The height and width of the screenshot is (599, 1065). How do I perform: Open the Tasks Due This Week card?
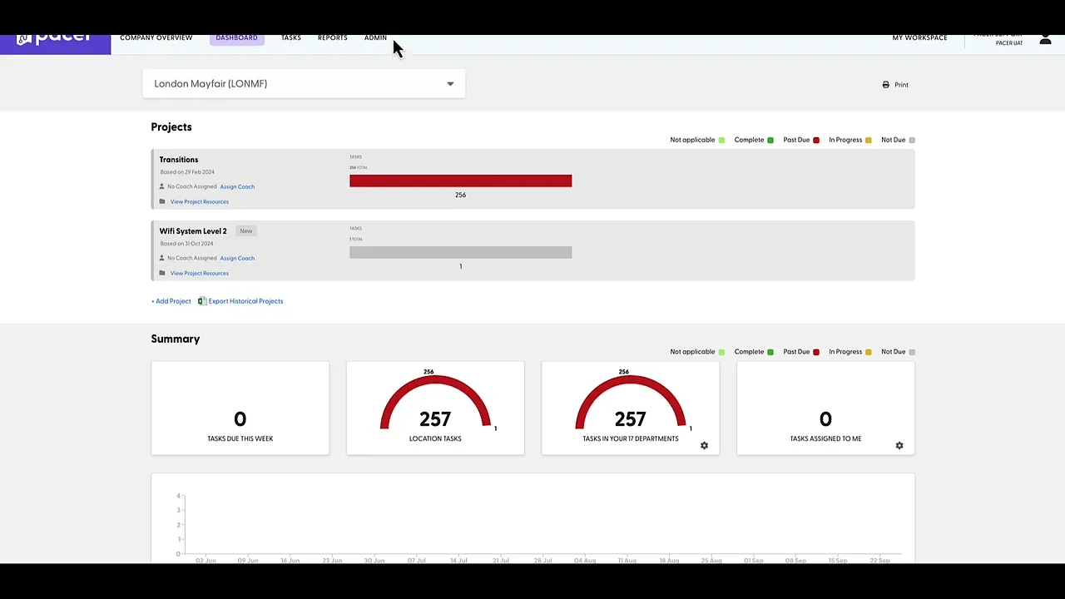[x=240, y=408]
